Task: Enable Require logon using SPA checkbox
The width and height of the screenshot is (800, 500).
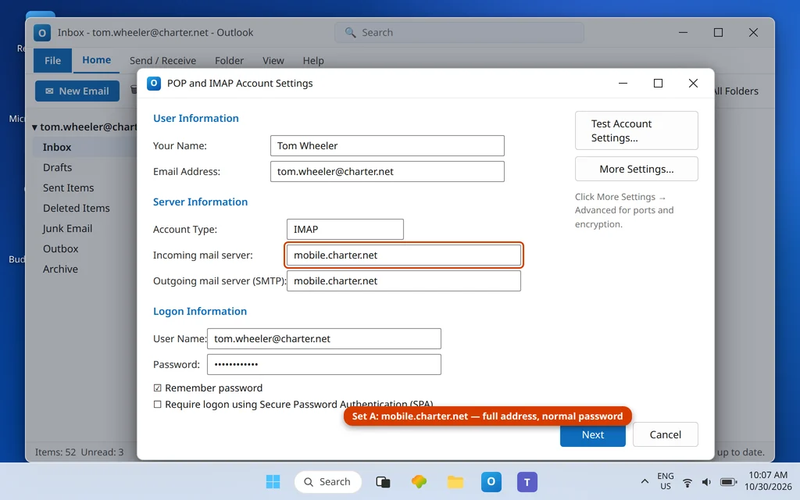Action: [157, 405]
